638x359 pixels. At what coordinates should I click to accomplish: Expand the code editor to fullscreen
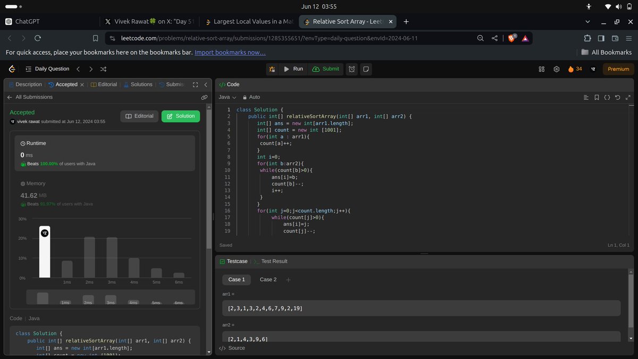pos(628,97)
